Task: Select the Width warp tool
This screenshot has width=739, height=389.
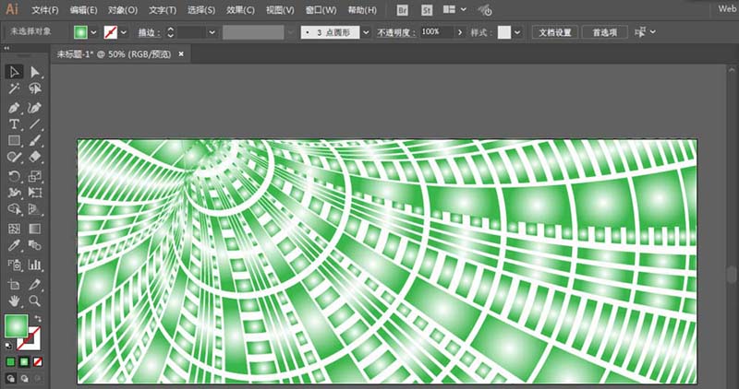Action: [14, 193]
